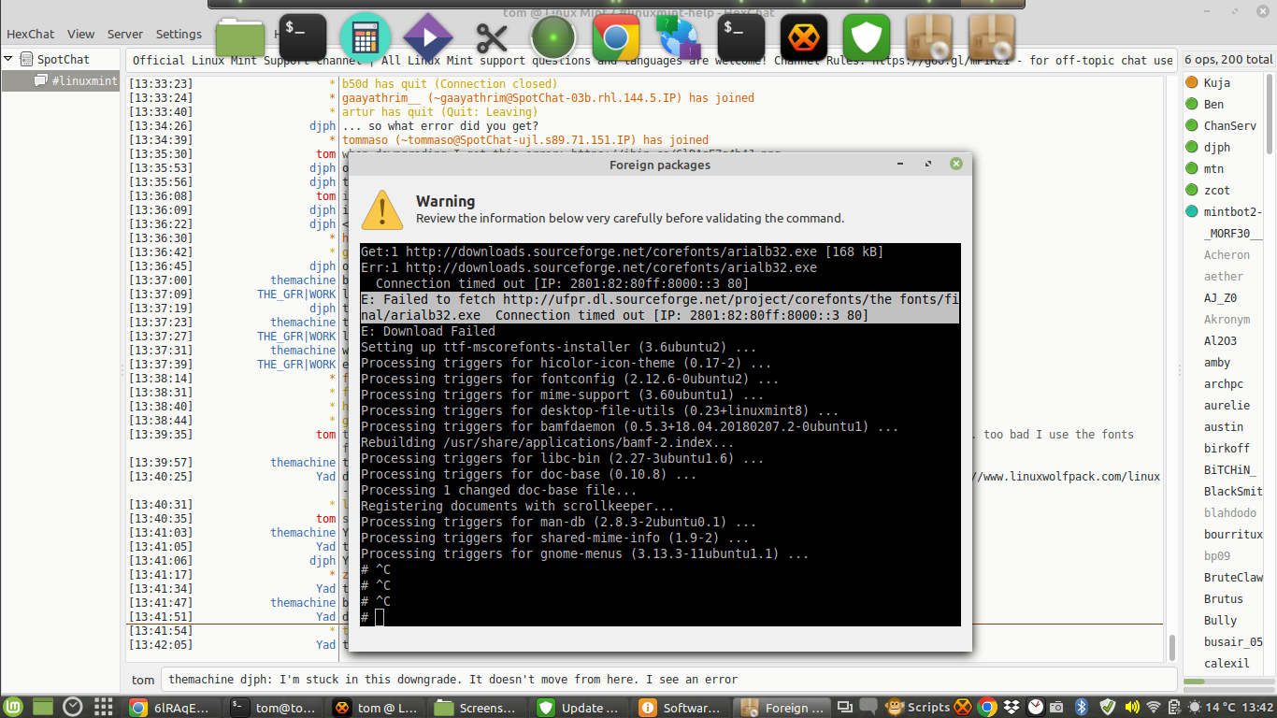Open the Server menu

click(x=125, y=34)
